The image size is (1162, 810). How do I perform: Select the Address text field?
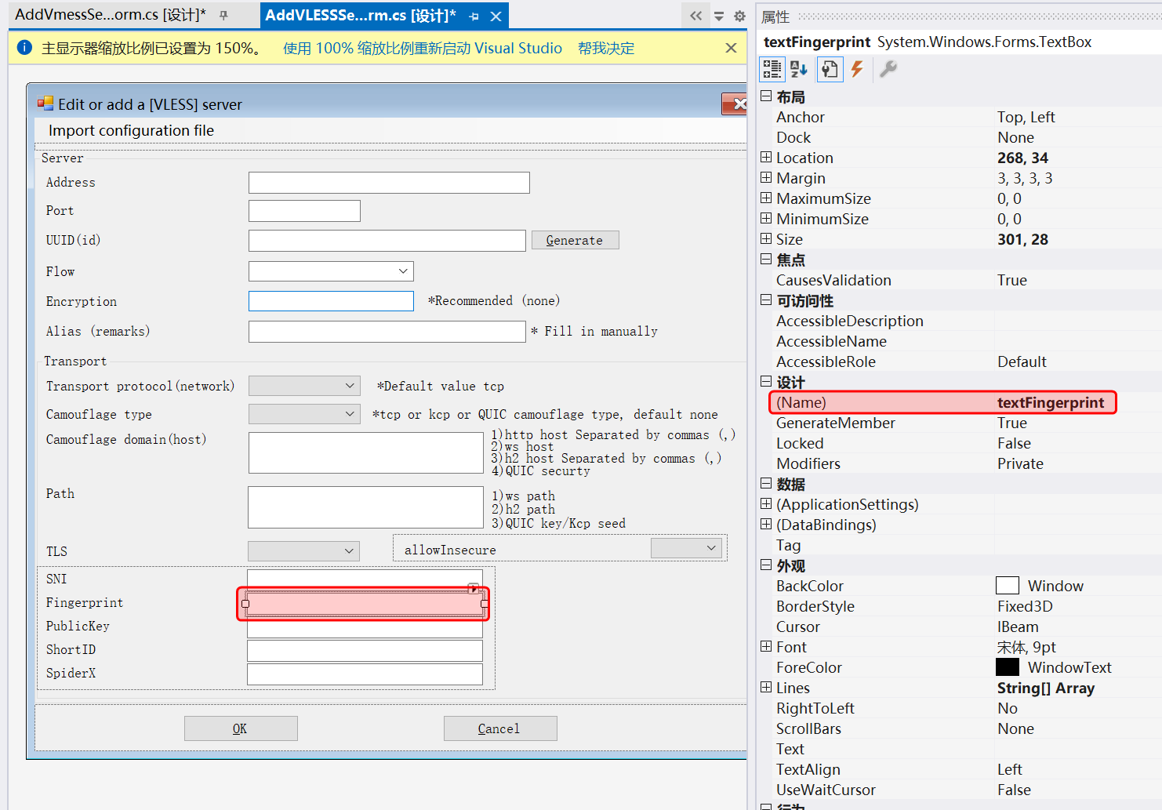389,183
